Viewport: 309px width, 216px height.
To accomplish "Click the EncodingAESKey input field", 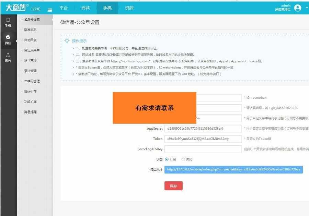I will point(203,149).
